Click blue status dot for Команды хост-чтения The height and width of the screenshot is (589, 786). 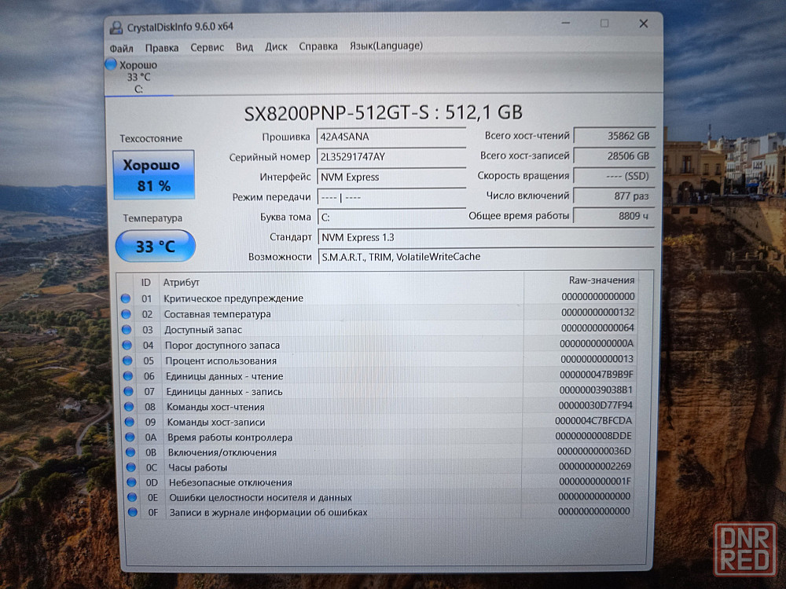click(x=130, y=407)
